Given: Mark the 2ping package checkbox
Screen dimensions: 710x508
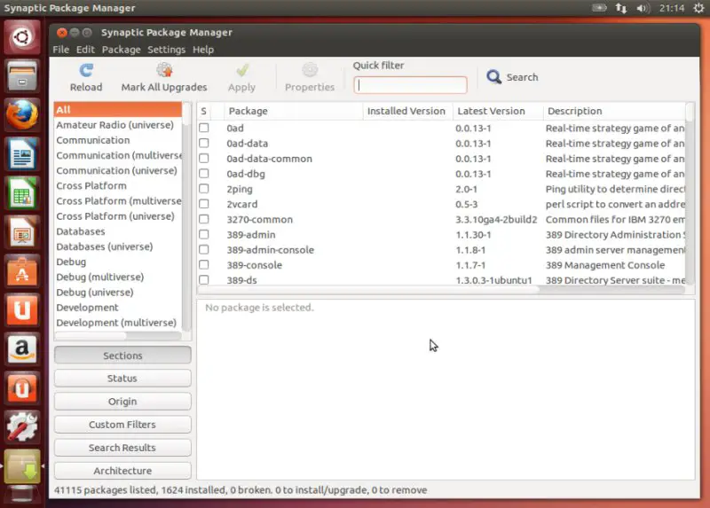Looking at the screenshot, I should coord(204,189).
